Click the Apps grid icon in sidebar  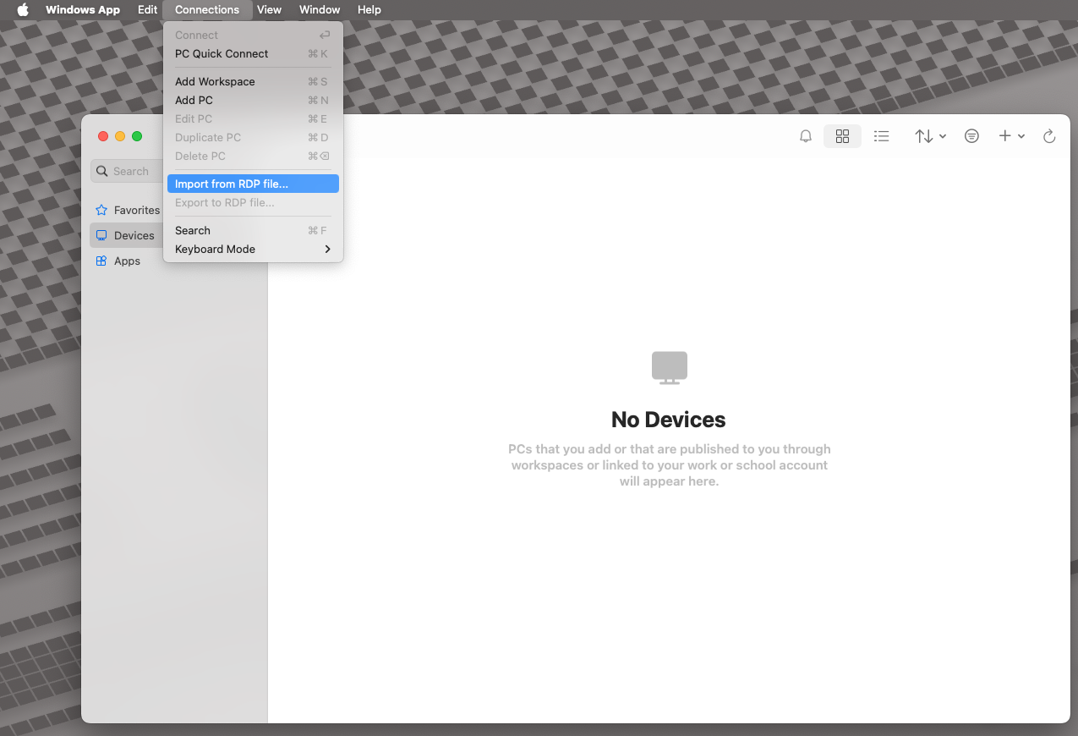[x=101, y=261]
